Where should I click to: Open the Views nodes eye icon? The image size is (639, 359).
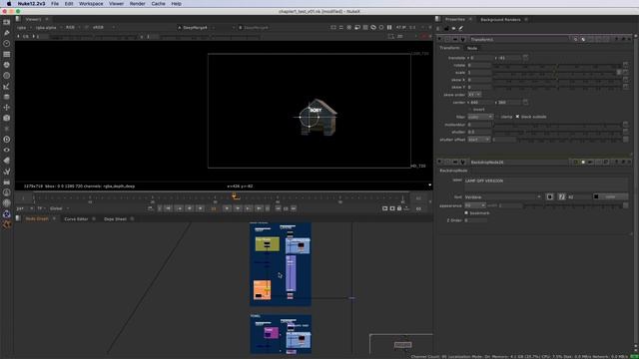(7, 150)
